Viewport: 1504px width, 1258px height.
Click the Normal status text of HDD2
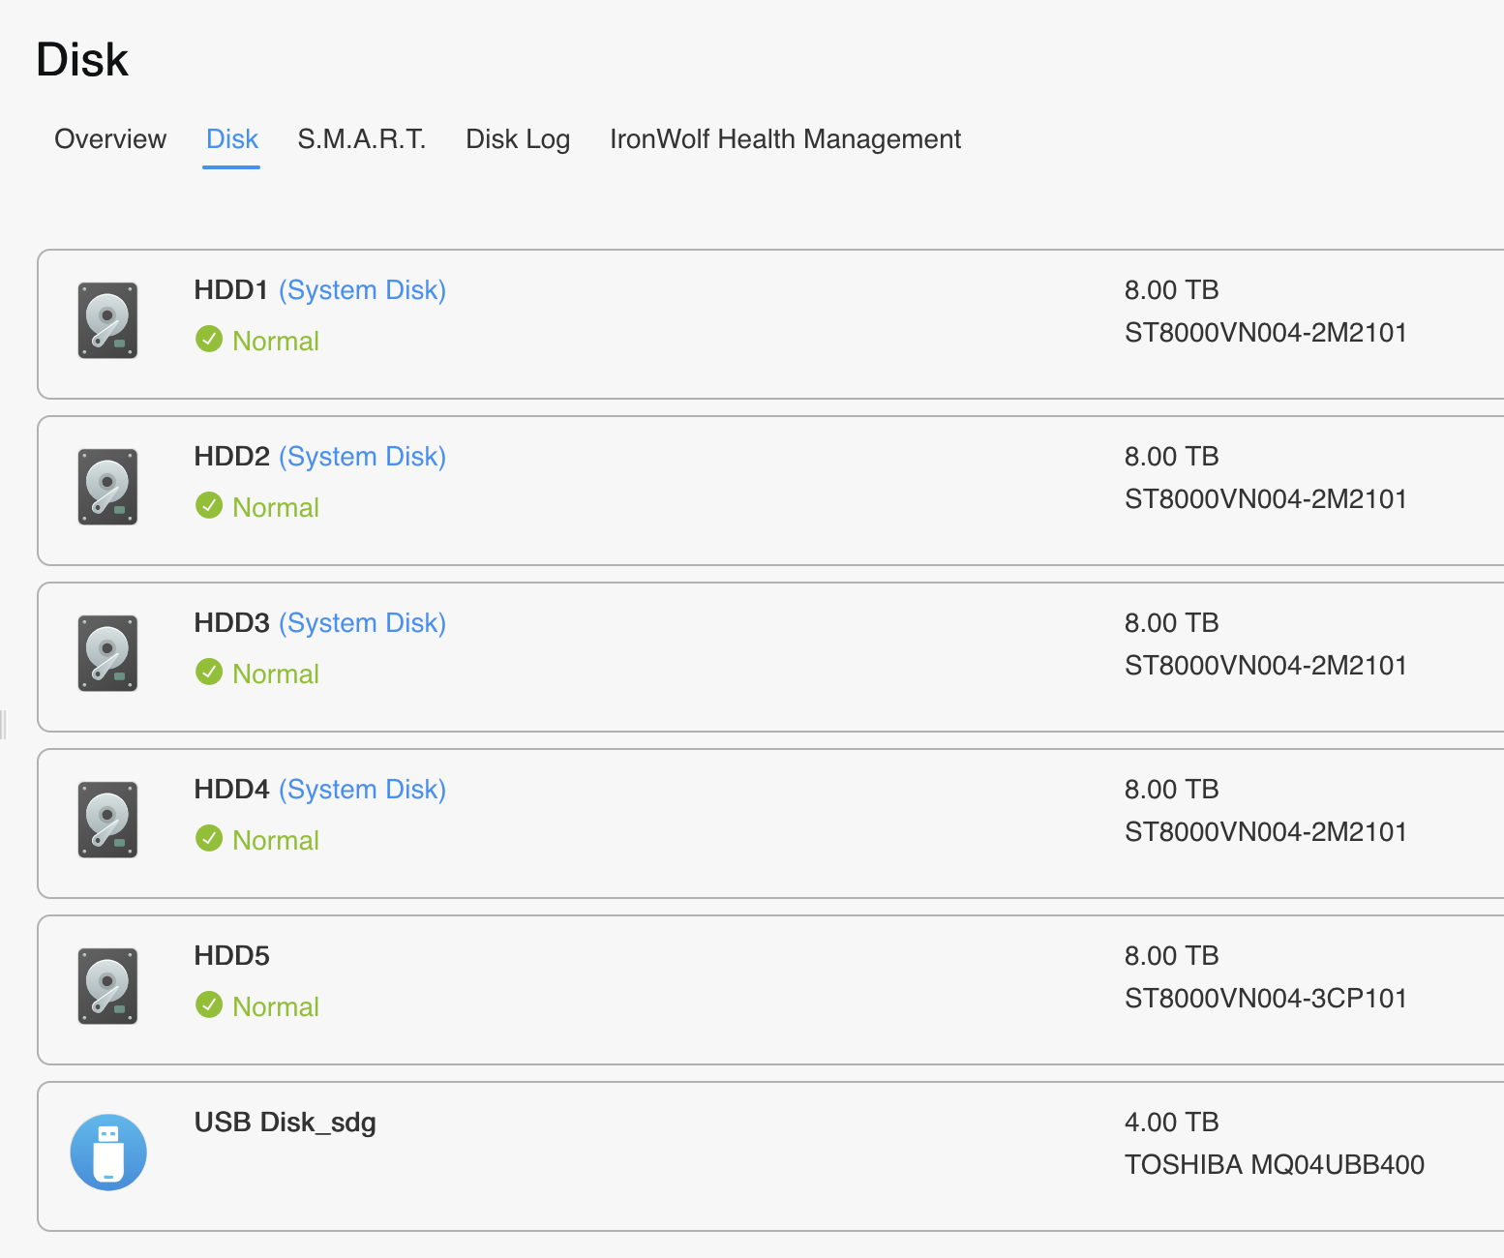point(276,507)
